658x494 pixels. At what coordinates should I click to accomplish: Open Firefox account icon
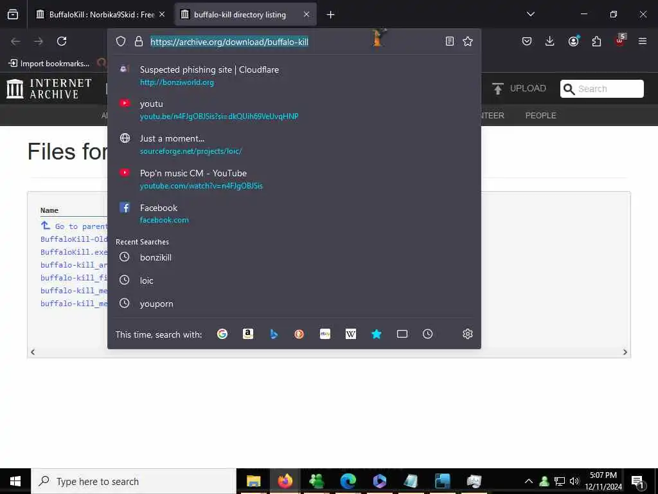(573, 41)
